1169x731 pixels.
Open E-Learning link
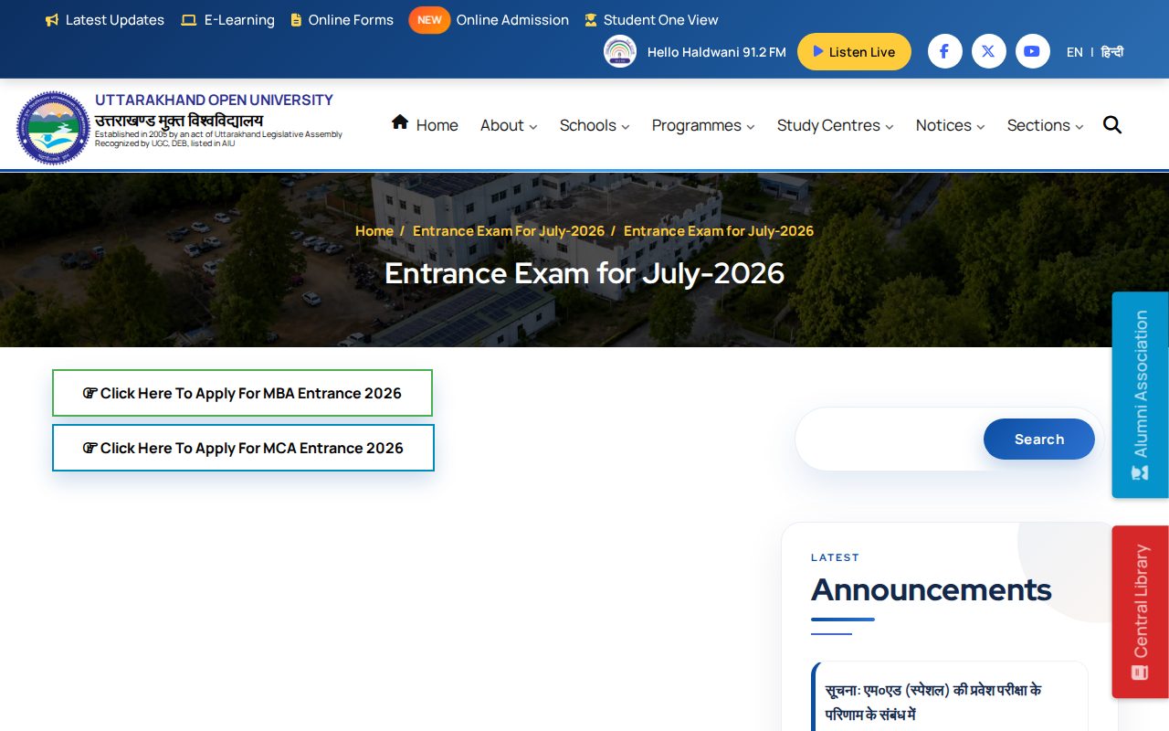click(x=228, y=20)
